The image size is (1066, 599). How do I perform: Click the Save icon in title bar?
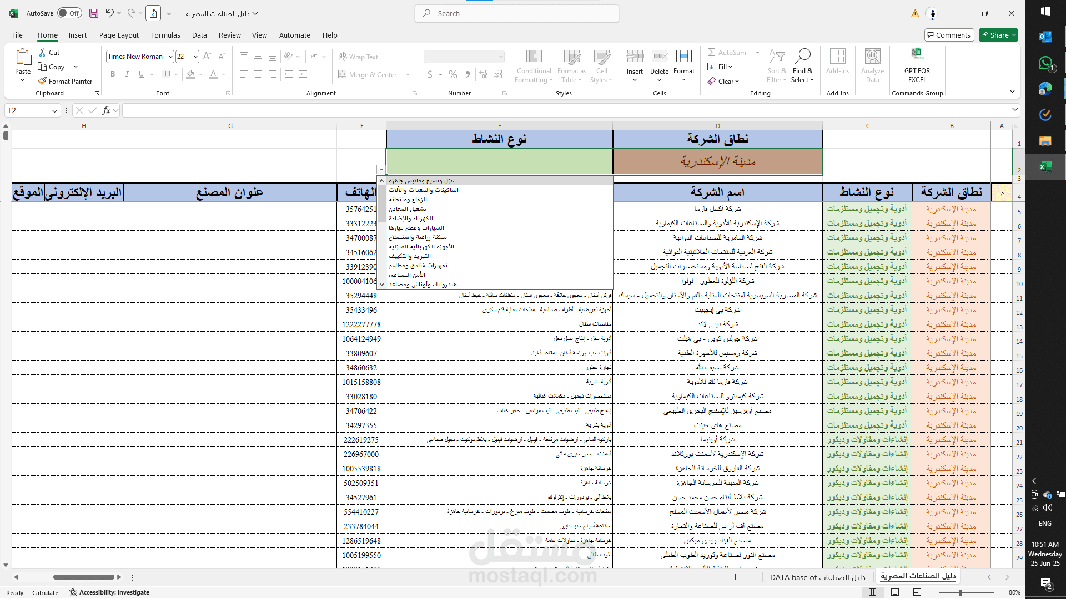94,13
